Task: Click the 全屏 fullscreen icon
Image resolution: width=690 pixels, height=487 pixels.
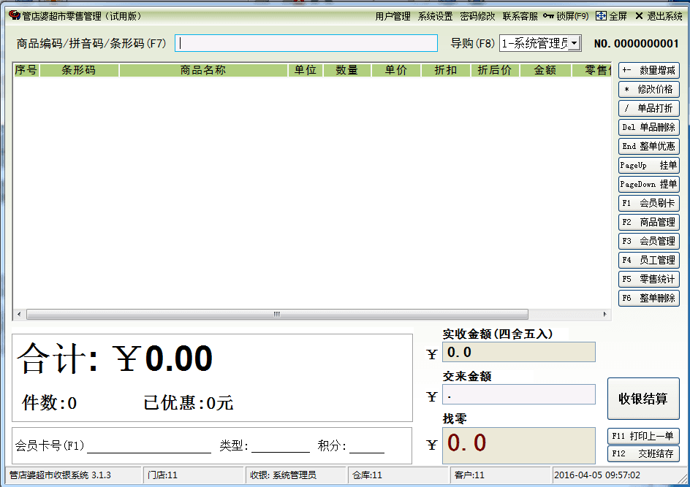Action: pyautogui.click(x=601, y=16)
